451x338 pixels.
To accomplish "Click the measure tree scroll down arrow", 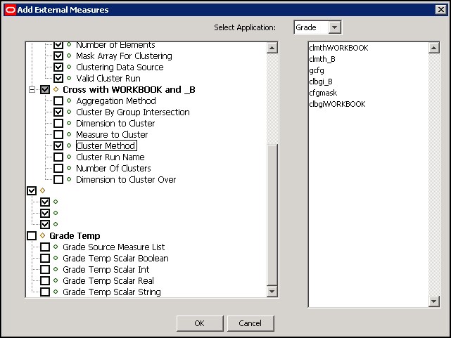I will click(272, 292).
